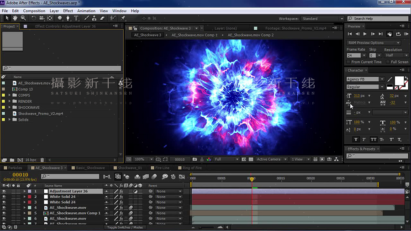Viewport: 411px width, 231px height.
Task: Open the Active Camera dropdown
Action: click(x=271, y=159)
